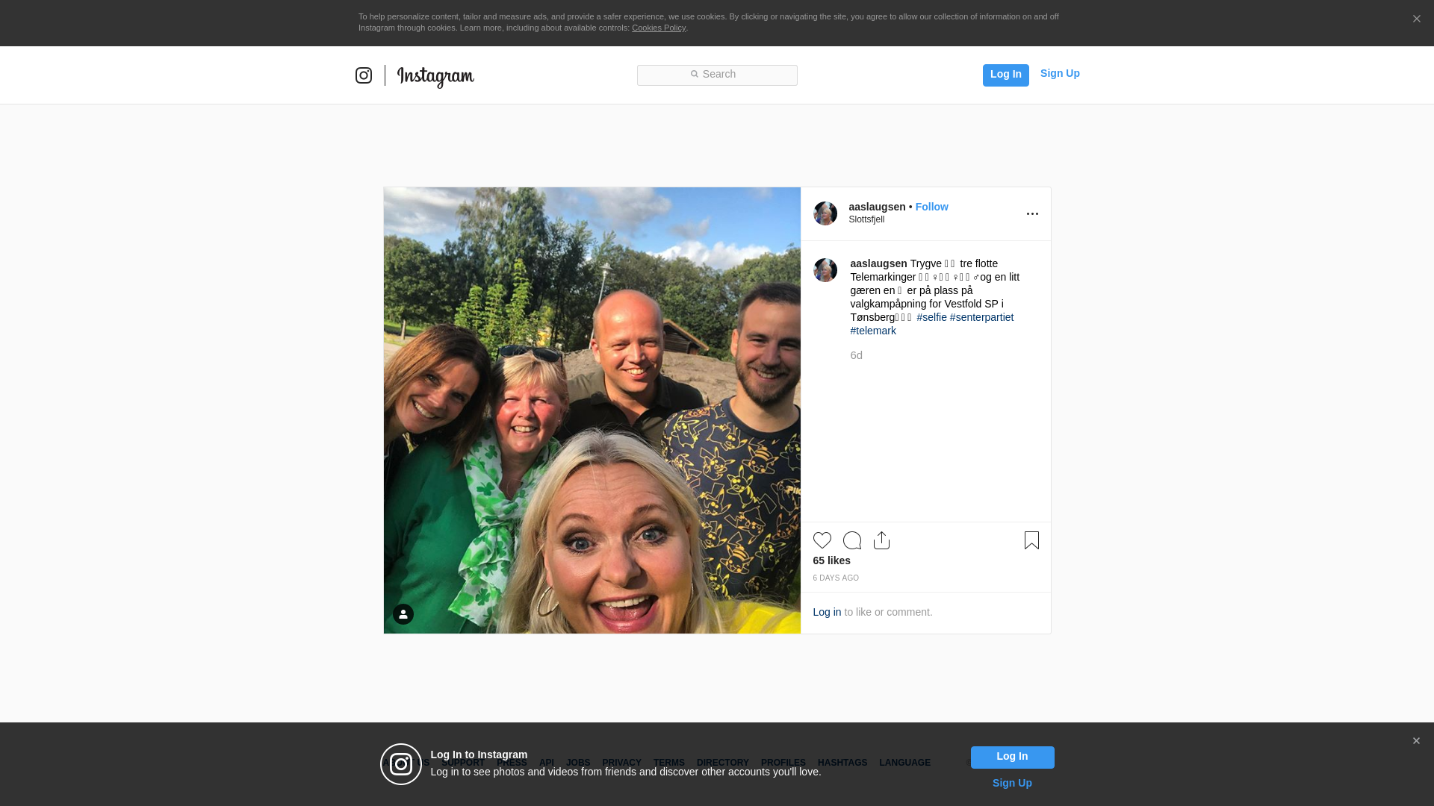Open the #senterpartiet hashtag
This screenshot has height=806, width=1434.
coord(981,317)
